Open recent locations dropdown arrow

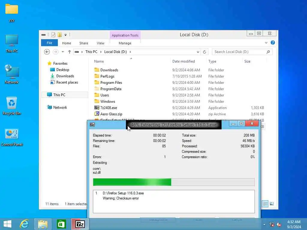[63, 52]
